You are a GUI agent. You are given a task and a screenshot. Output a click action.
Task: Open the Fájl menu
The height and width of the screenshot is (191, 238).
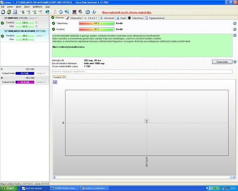click(x=2, y=6)
